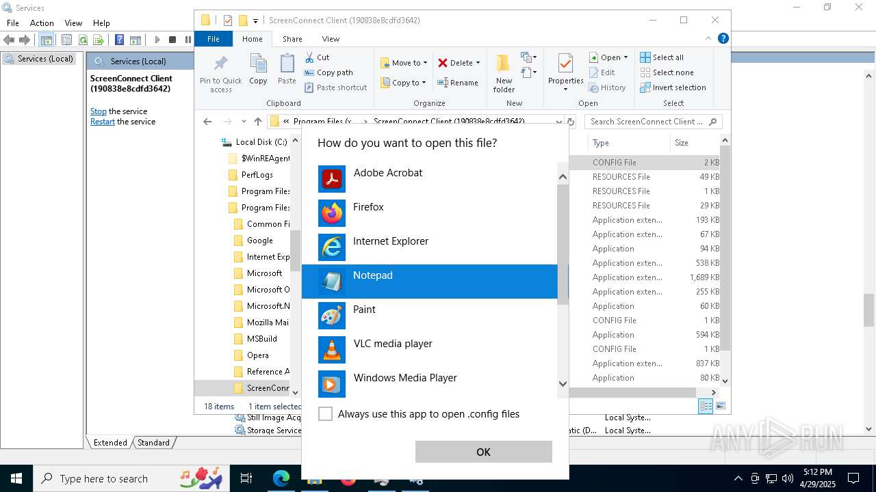This screenshot has height=492, width=876.
Task: Confirm the dialog with OK
Action: click(483, 452)
